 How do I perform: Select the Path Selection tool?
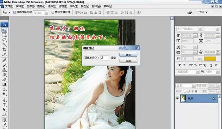pos(4,110)
